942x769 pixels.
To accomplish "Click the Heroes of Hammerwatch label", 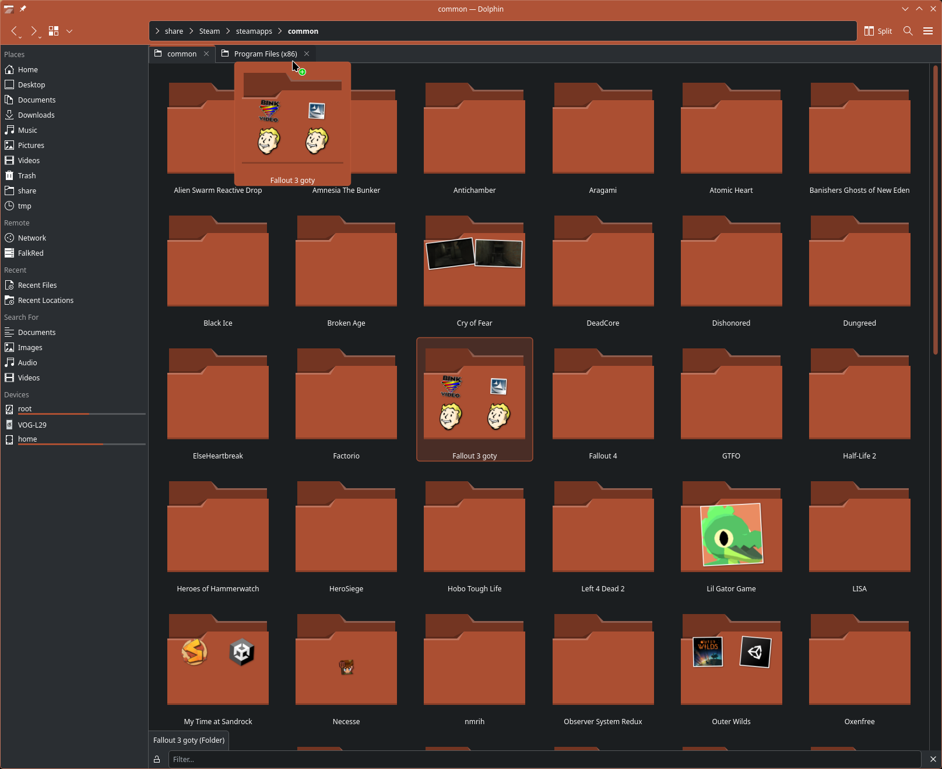I will point(218,589).
